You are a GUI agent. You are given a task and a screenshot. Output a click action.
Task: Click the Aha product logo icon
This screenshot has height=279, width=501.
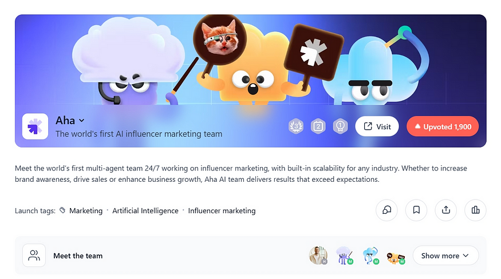click(35, 126)
